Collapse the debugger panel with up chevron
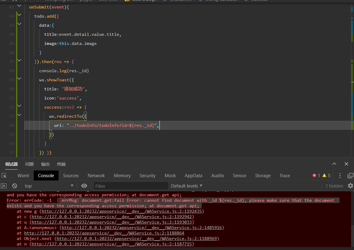The width and height of the screenshot is (354, 250). 334,164
